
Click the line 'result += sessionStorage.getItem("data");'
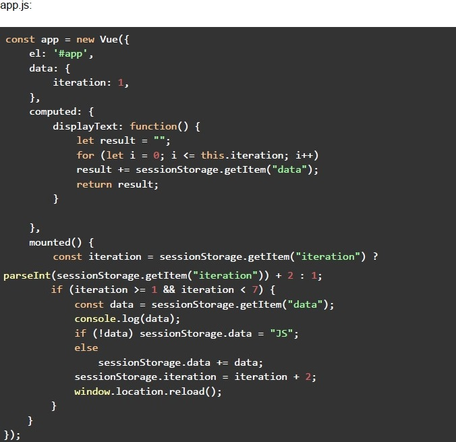[x=198, y=169]
